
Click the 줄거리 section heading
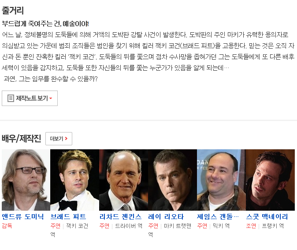tap(13, 11)
